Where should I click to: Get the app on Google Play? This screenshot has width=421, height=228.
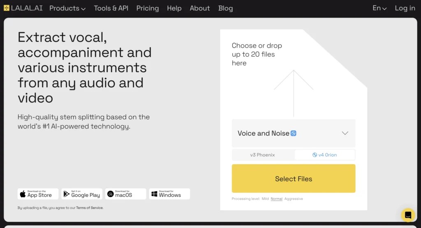pos(82,194)
